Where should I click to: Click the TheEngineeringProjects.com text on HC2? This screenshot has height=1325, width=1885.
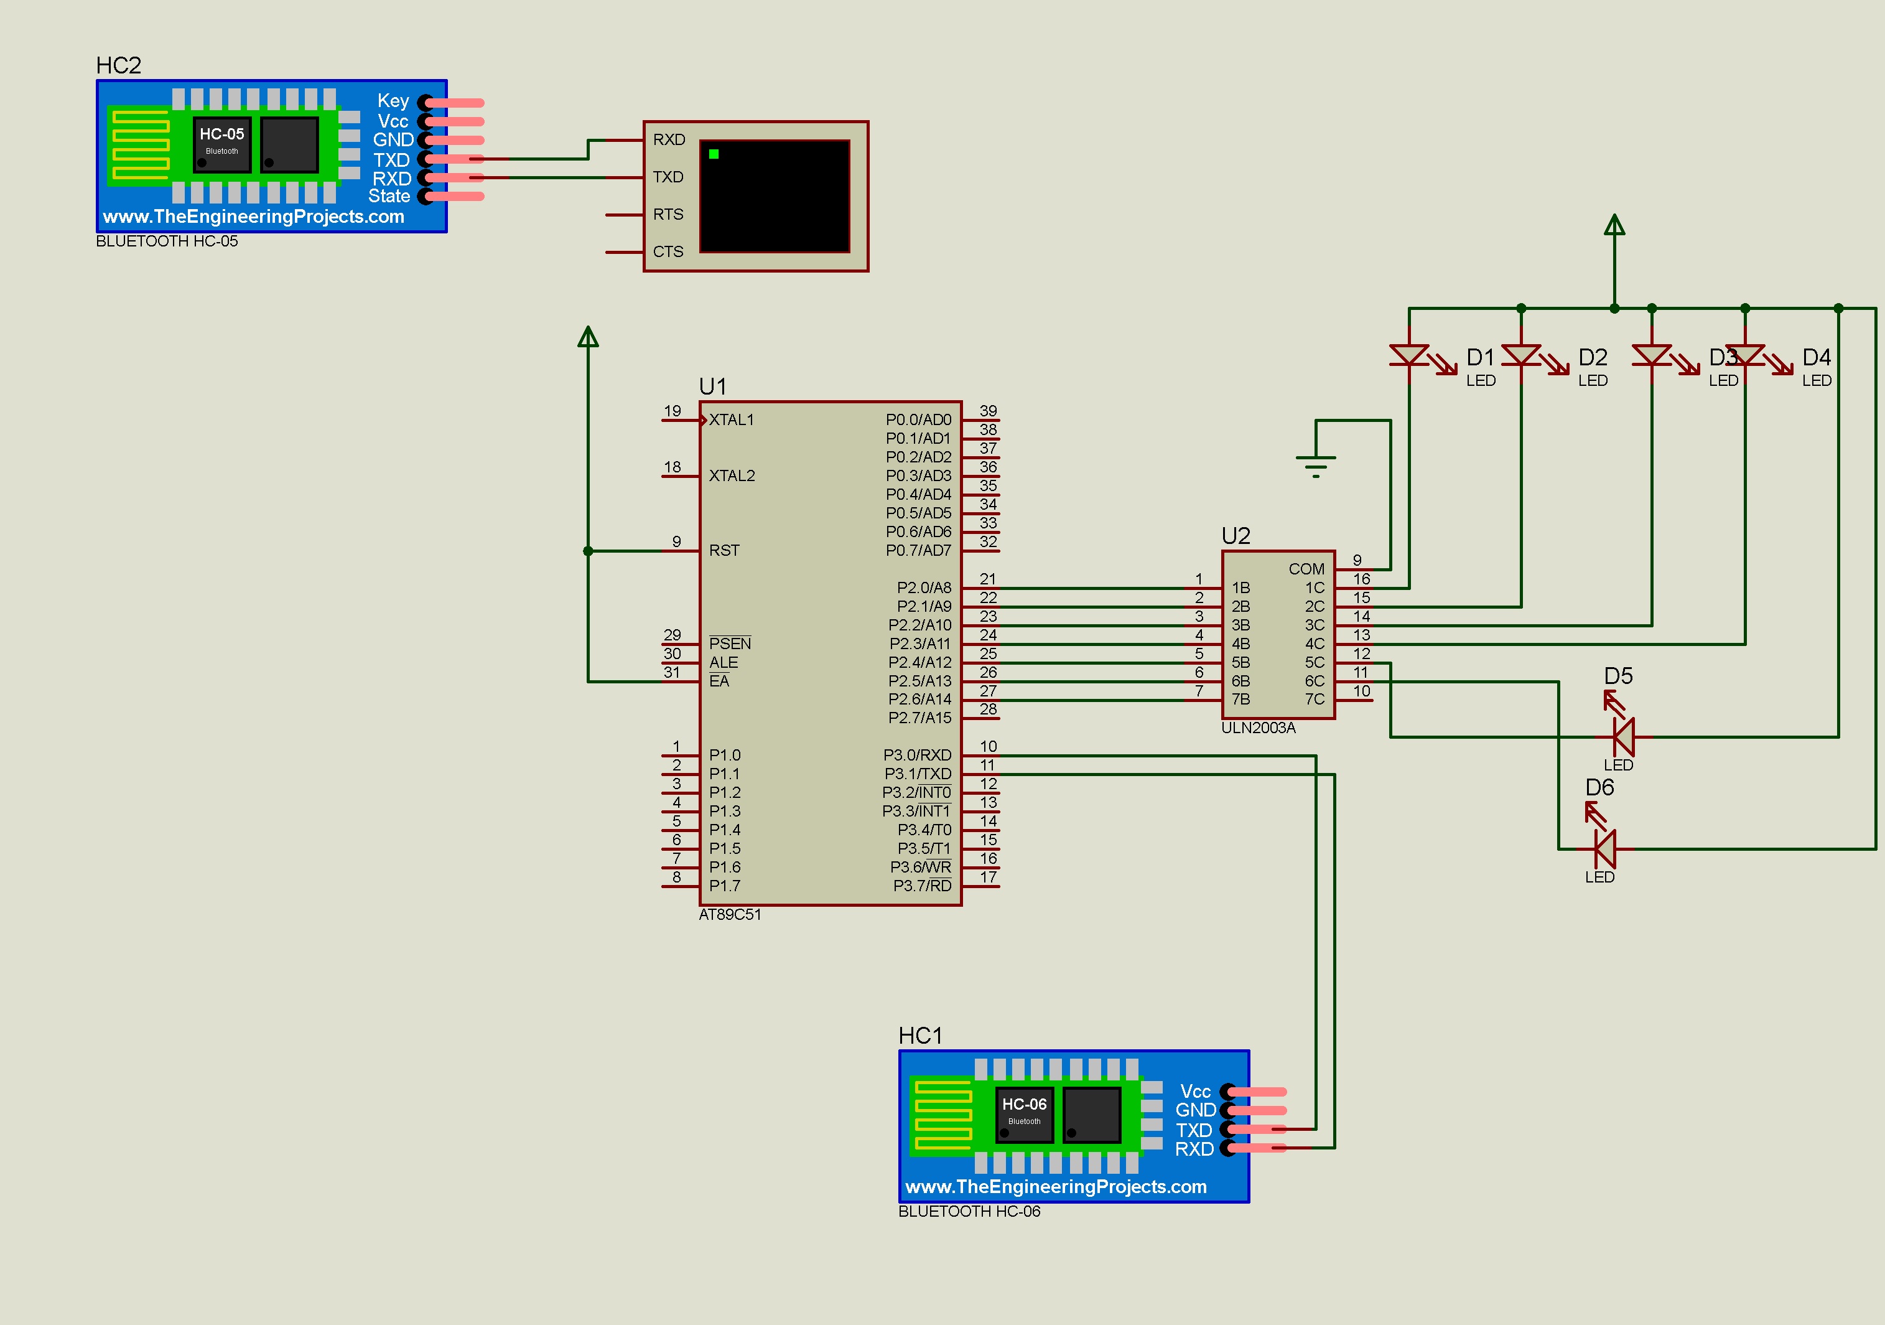click(253, 217)
